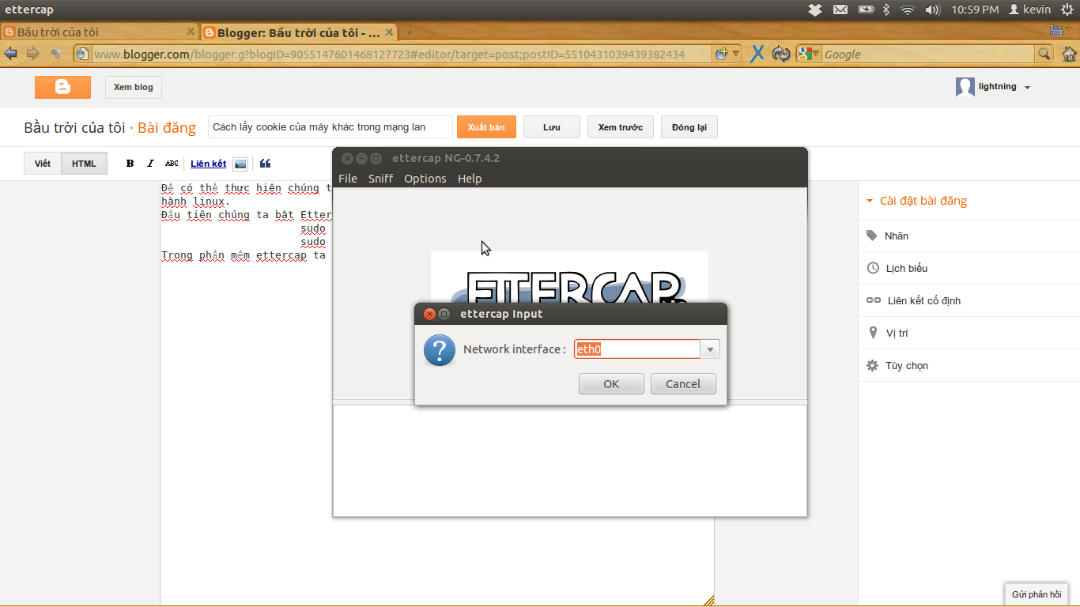Switch editor to Viết compose mode
The width and height of the screenshot is (1080, 607).
pos(43,164)
